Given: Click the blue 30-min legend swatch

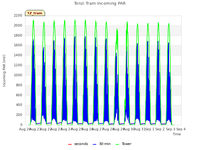Looking at the screenshot, I should (x=94, y=144).
